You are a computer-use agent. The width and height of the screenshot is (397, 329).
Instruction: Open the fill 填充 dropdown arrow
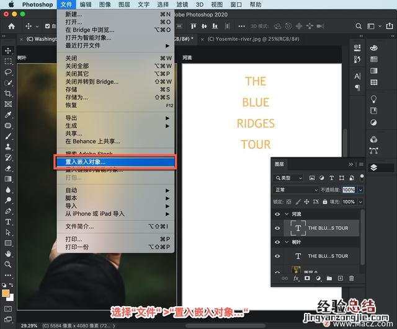coord(360,202)
